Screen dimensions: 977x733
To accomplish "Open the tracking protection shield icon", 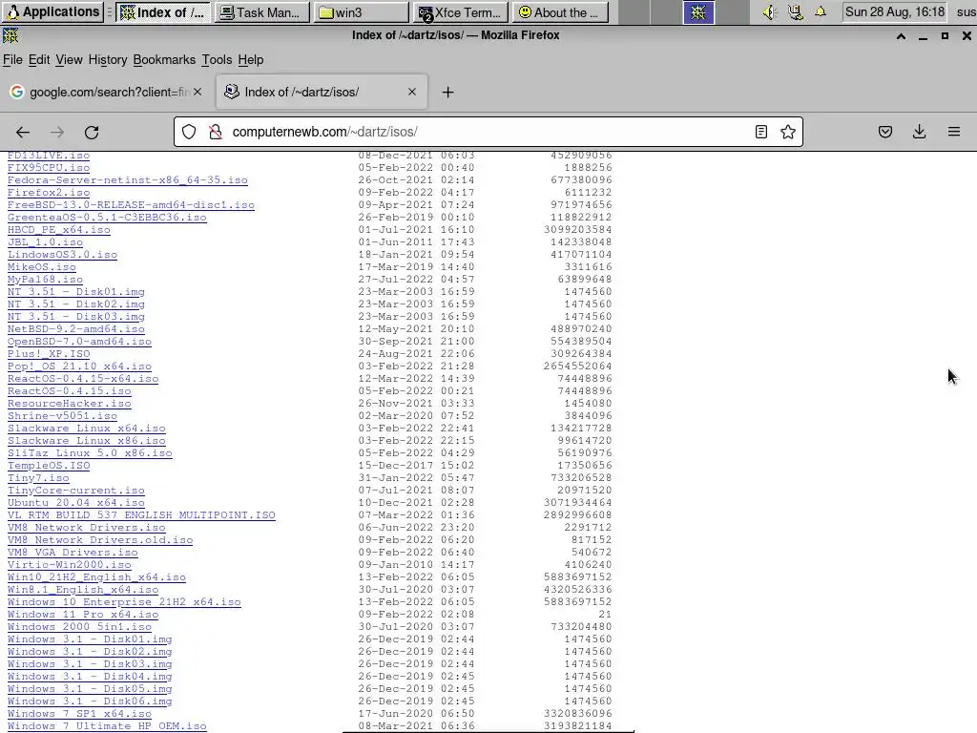I will 189,132.
